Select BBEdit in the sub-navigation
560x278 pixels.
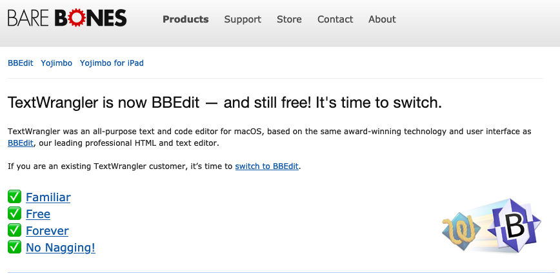20,63
